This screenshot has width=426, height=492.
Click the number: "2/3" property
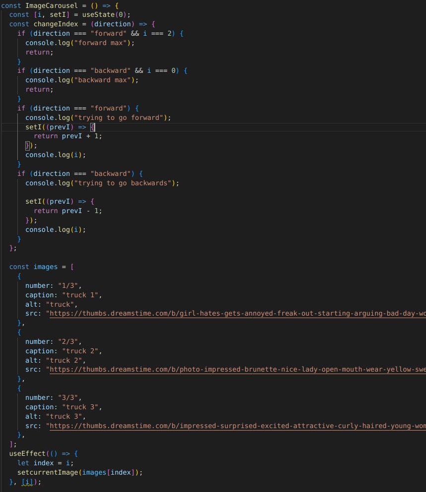point(54,341)
